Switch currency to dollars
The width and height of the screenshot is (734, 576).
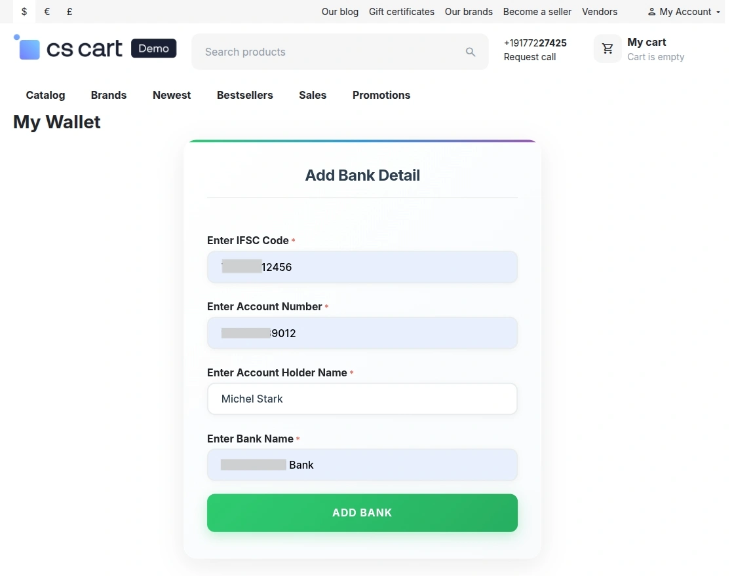pyautogui.click(x=24, y=11)
